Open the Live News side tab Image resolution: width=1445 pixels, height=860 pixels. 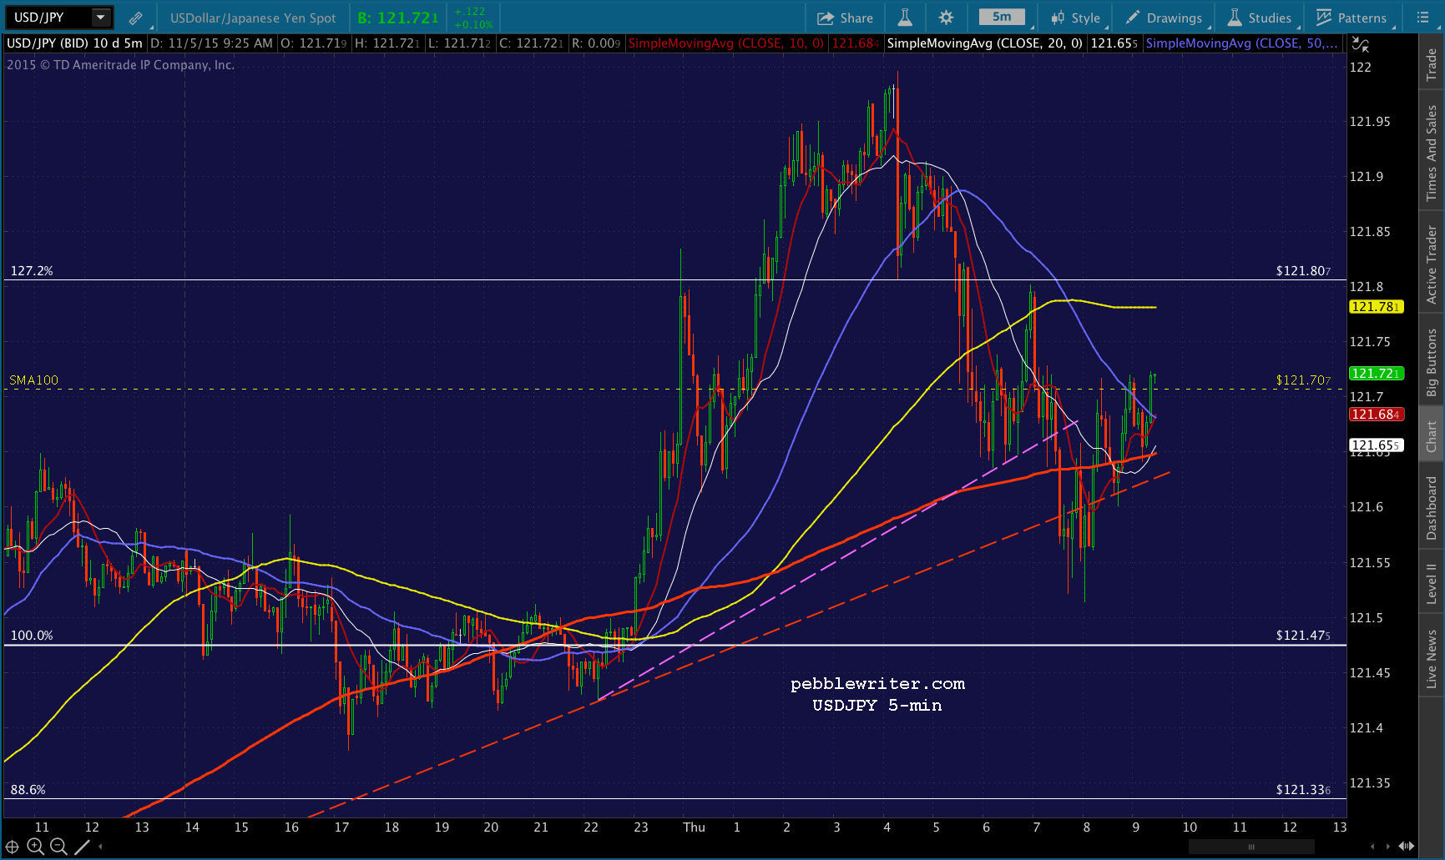coord(1432,658)
